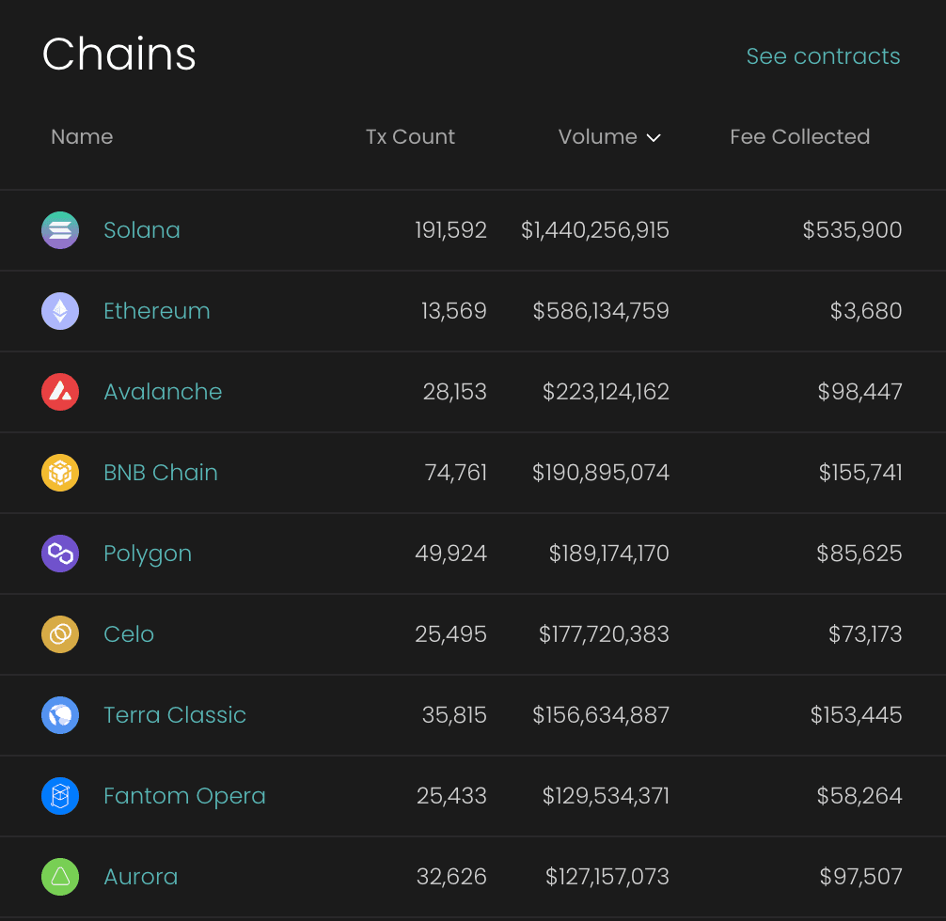The height and width of the screenshot is (921, 946).
Task: Sort table by Fee Collected column
Action: click(799, 136)
